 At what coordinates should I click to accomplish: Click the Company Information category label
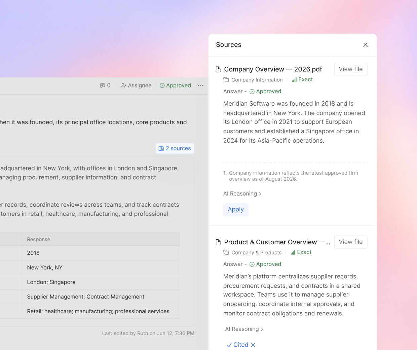tap(257, 80)
